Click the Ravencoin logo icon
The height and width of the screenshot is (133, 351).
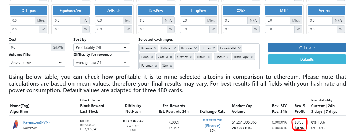click(x=16, y=125)
